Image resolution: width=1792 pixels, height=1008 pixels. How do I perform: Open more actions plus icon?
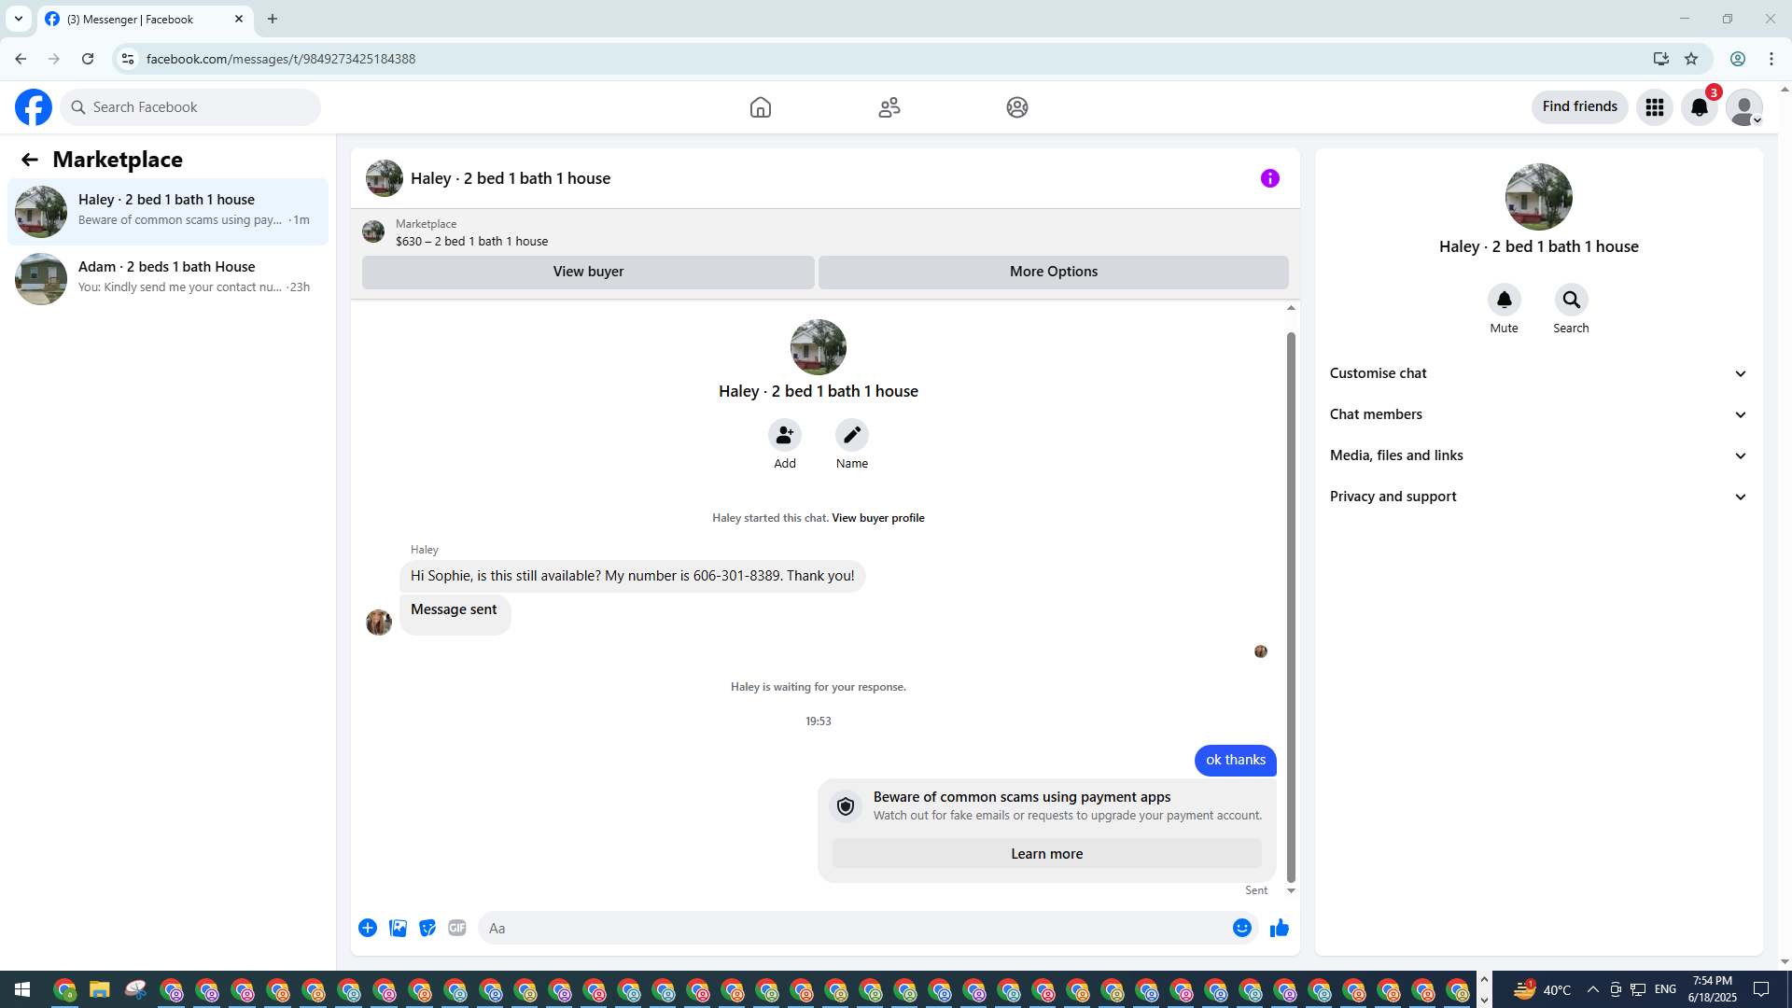click(368, 928)
